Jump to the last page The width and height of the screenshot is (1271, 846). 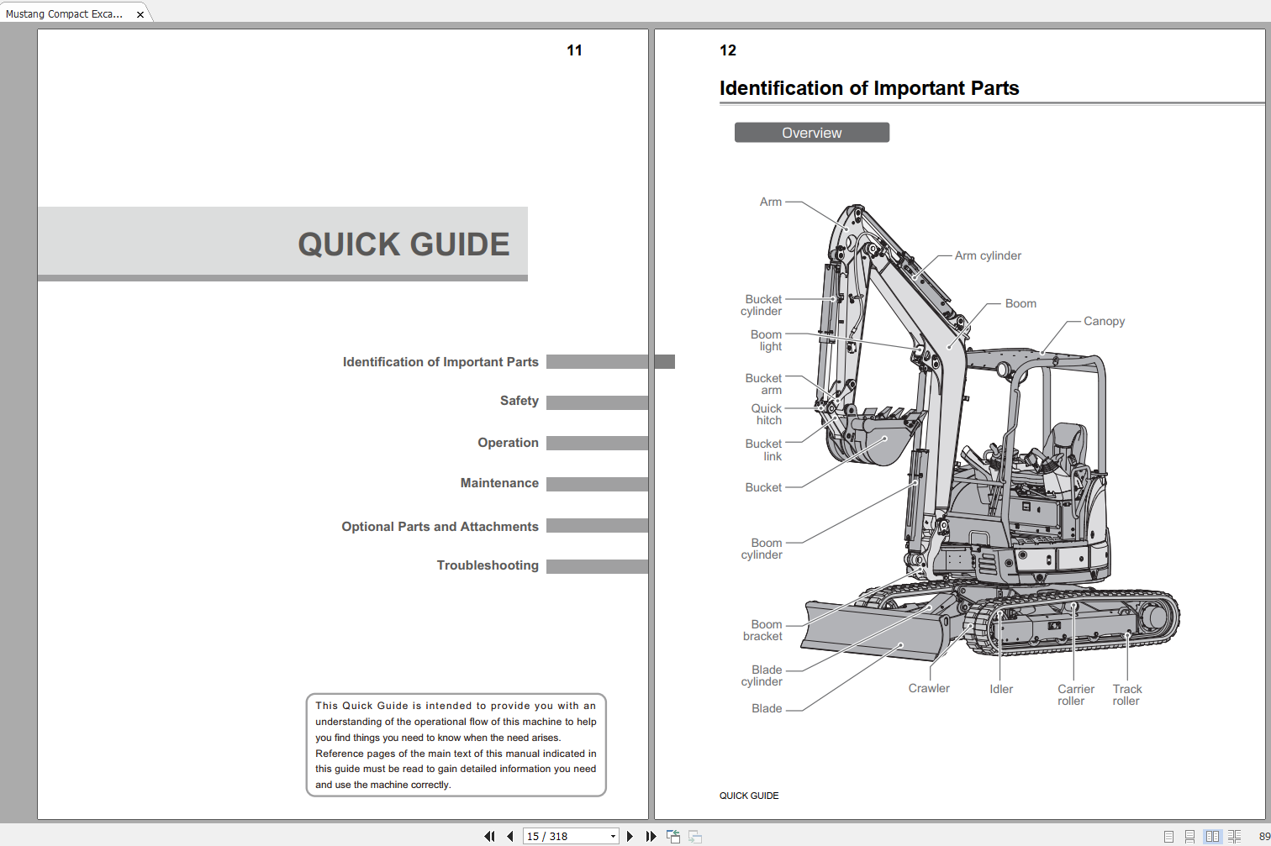point(651,836)
